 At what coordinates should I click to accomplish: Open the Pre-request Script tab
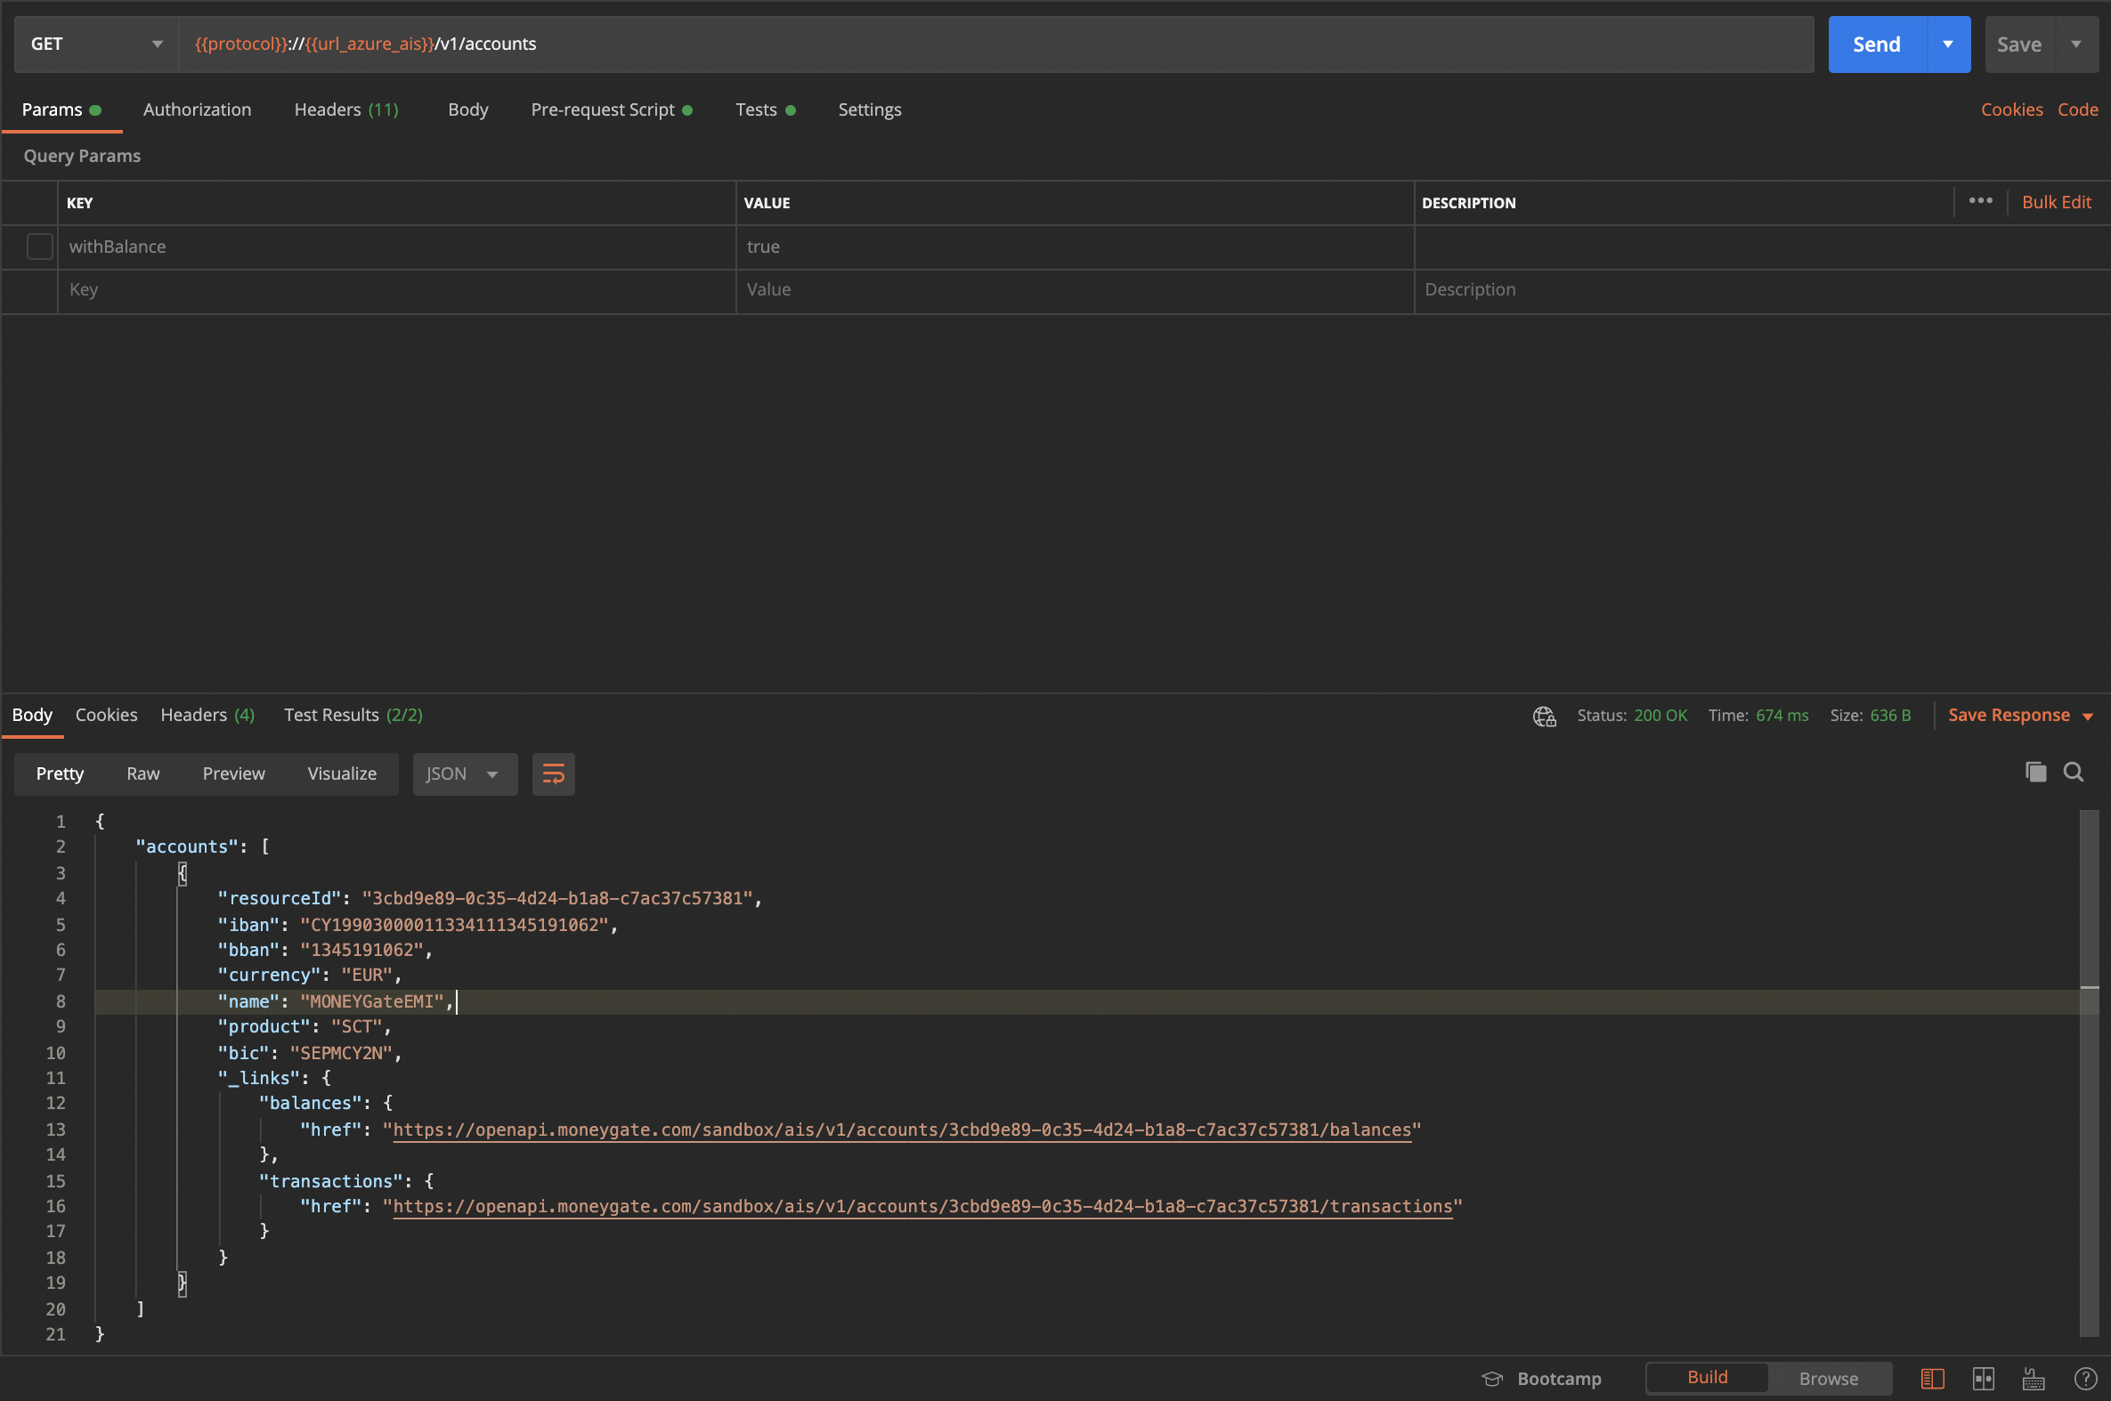point(604,109)
